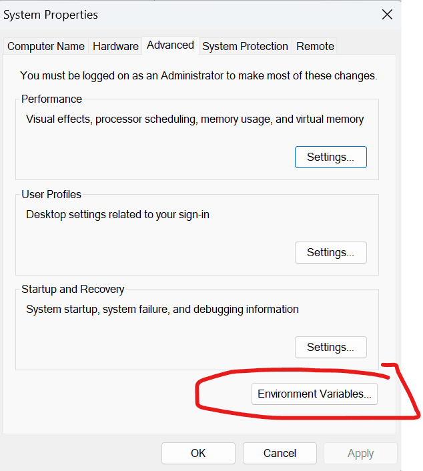Click the System Properties title bar
This screenshot has width=423, height=471.
pyautogui.click(x=167, y=14)
